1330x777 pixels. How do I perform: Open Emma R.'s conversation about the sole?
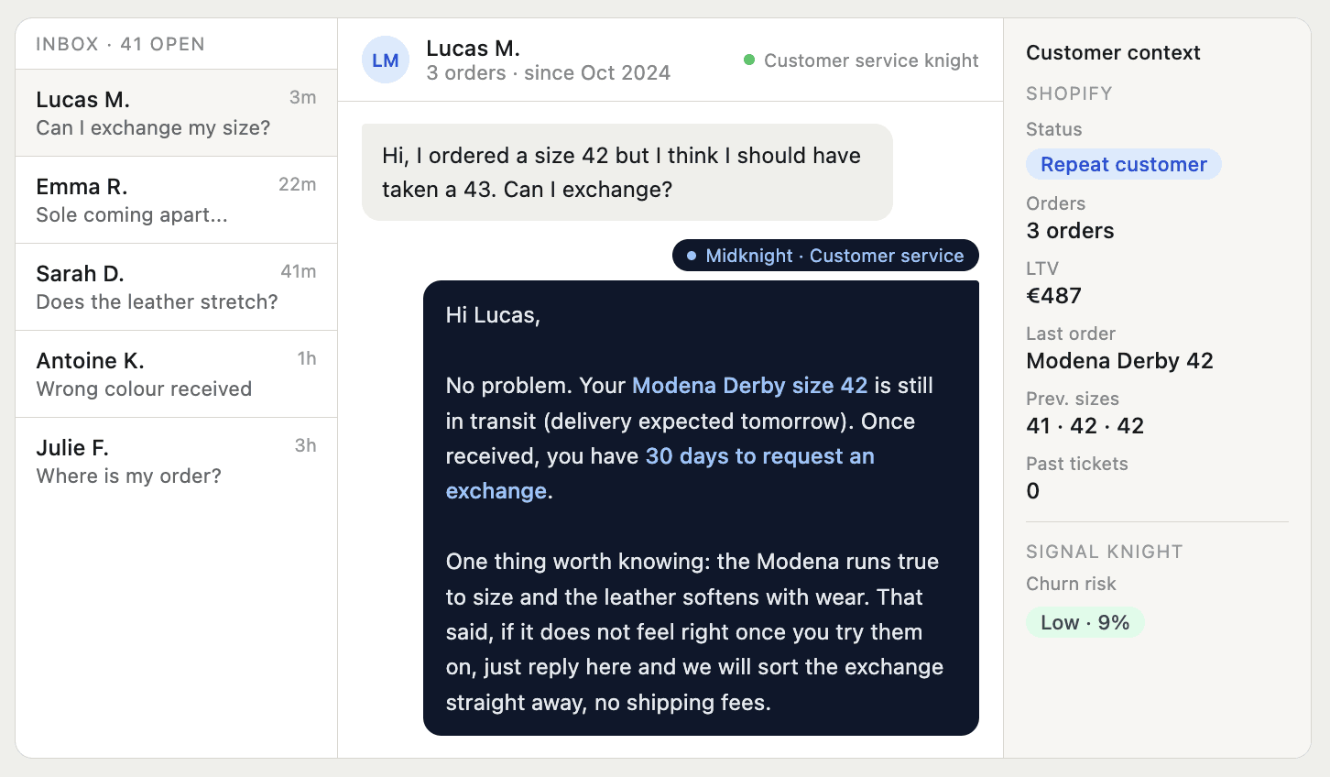[x=176, y=200]
